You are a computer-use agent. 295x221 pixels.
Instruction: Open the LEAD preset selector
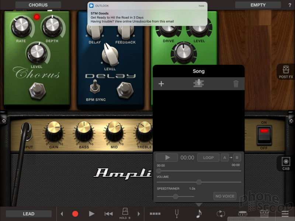point(29,214)
